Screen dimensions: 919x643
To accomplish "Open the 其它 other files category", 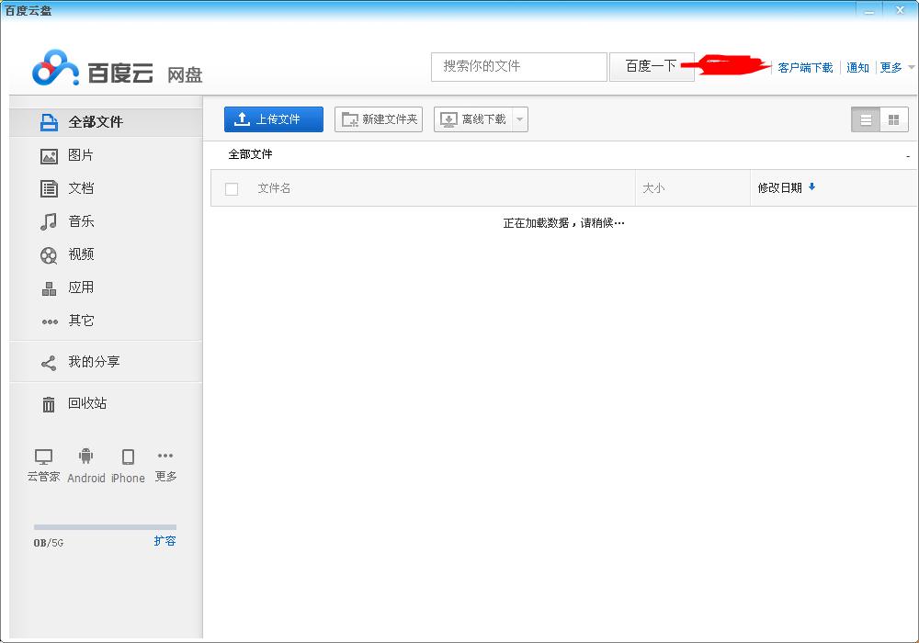I will click(x=106, y=321).
